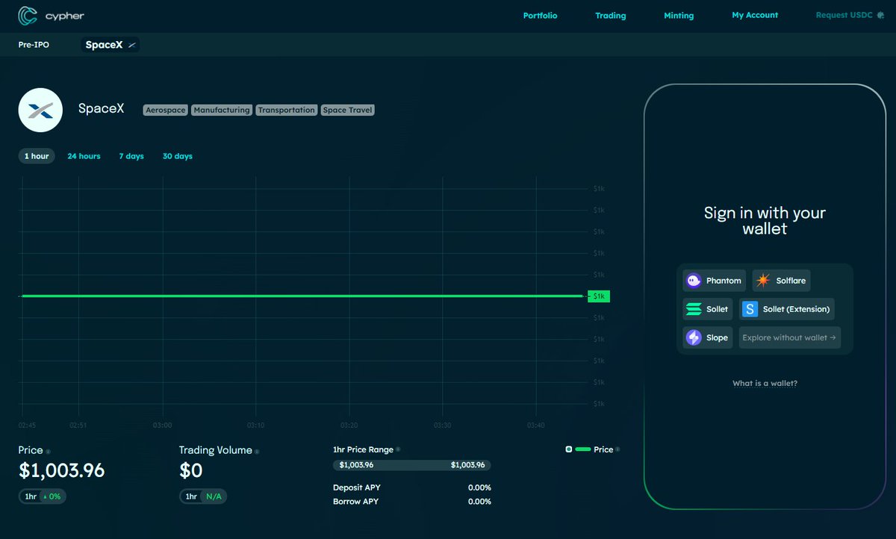Click the Space Travel tag

click(348, 110)
